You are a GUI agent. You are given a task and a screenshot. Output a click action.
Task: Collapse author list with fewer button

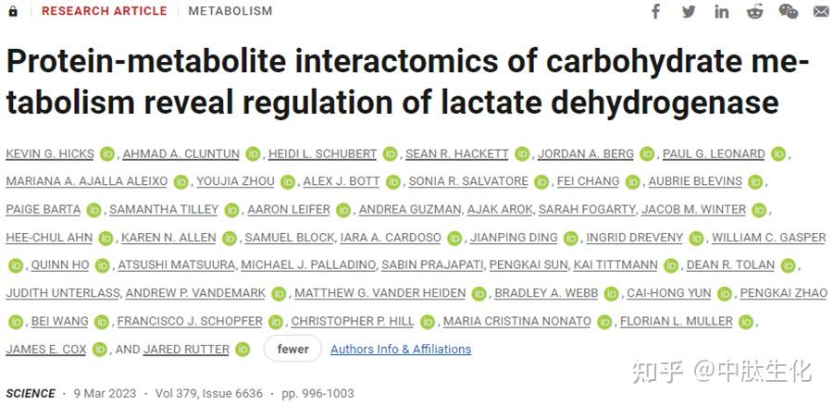tap(292, 350)
